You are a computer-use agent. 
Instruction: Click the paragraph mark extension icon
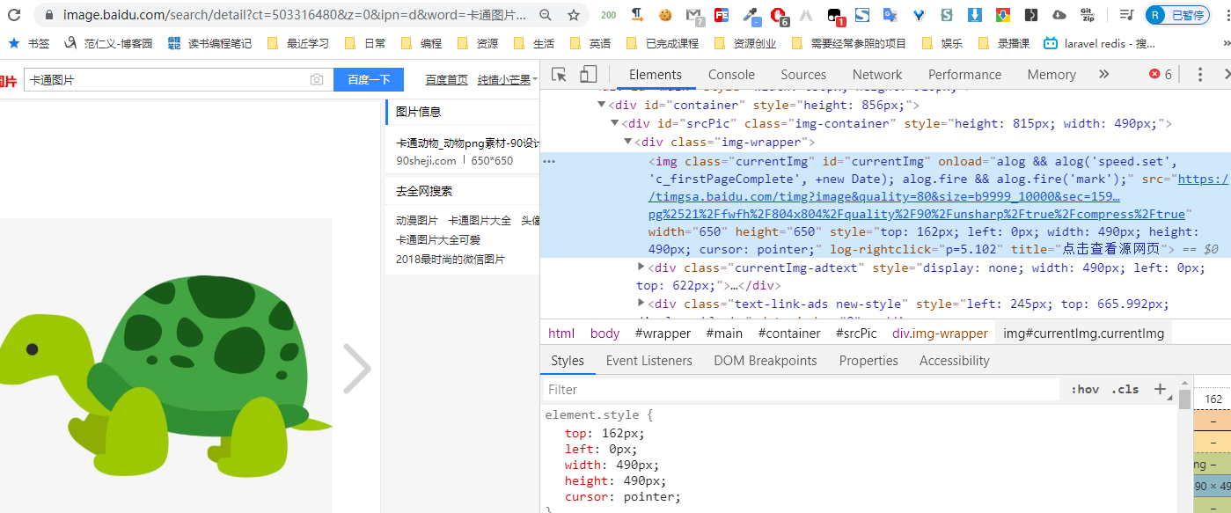point(637,15)
